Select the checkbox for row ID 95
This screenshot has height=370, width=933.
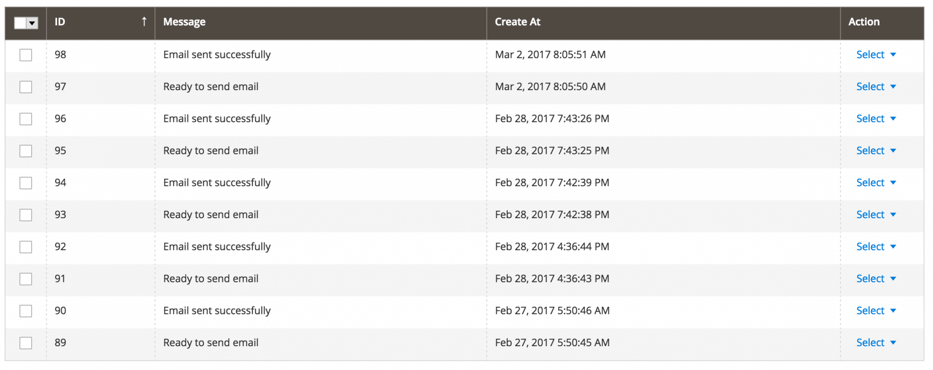[26, 151]
